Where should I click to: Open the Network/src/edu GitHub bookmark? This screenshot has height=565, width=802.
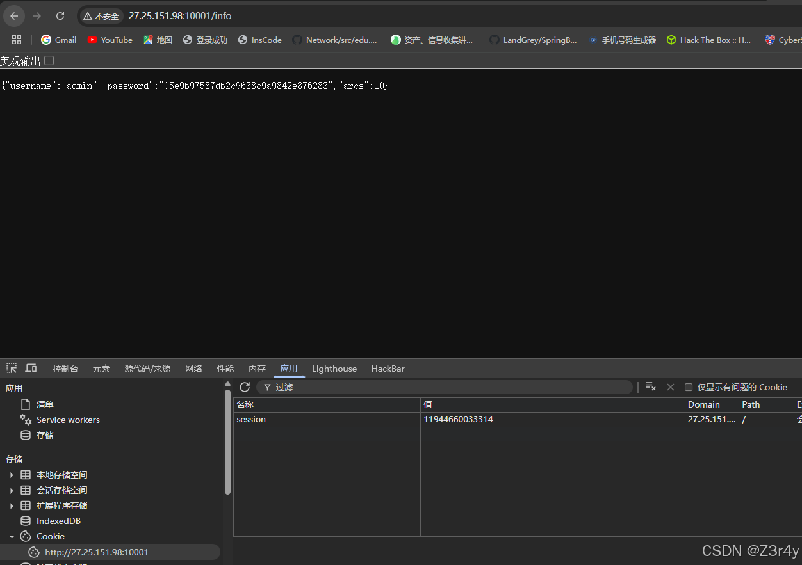pyautogui.click(x=334, y=40)
